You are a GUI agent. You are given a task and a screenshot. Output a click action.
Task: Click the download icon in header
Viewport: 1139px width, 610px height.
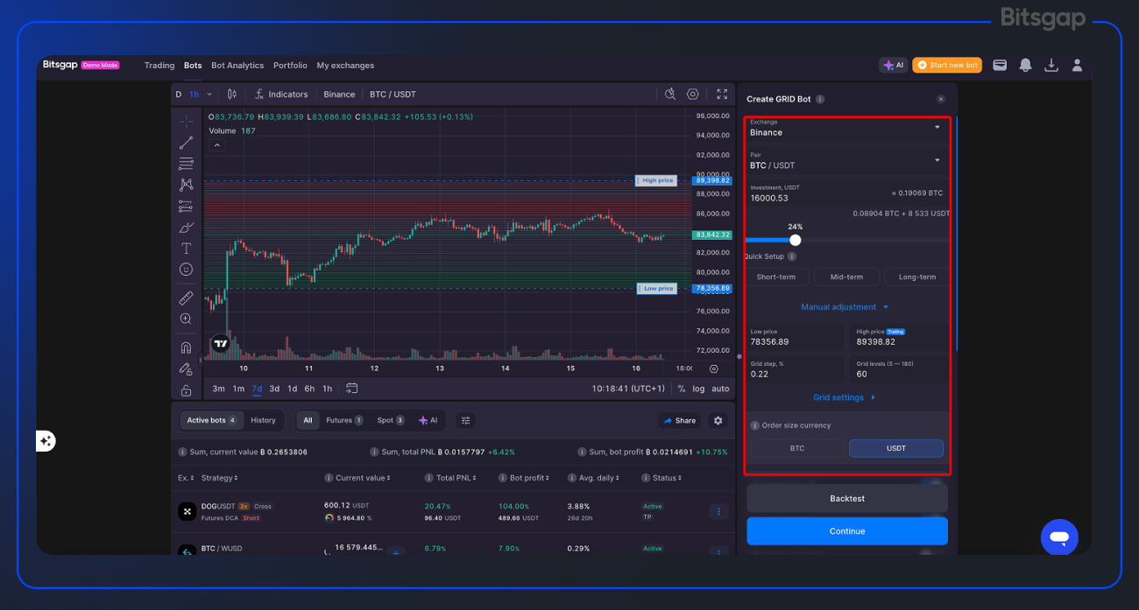[1051, 66]
